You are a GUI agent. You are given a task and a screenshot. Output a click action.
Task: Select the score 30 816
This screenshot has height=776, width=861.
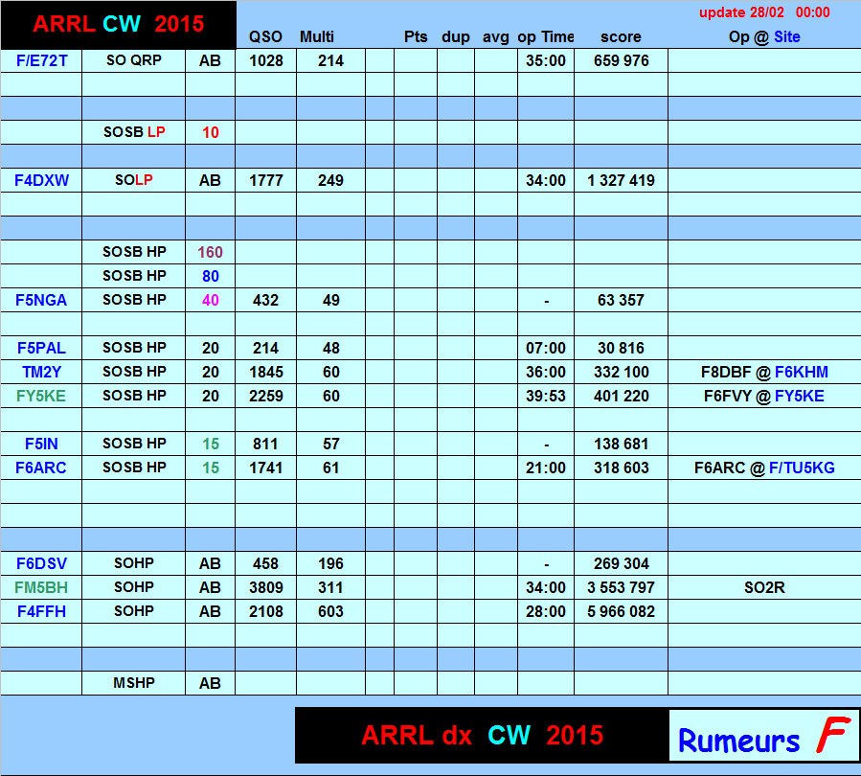[621, 348]
